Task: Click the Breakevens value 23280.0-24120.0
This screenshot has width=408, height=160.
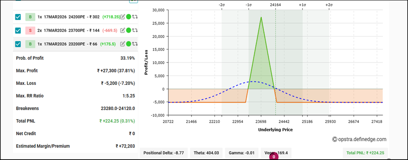Action: pos(118,109)
